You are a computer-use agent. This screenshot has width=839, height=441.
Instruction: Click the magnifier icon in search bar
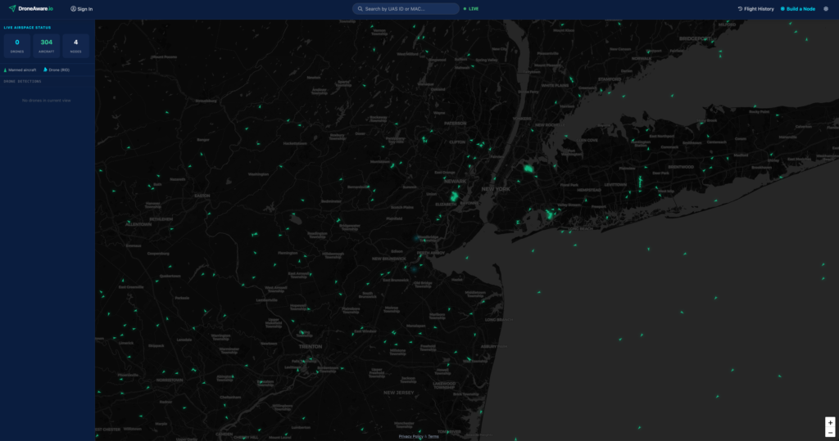[x=360, y=9]
